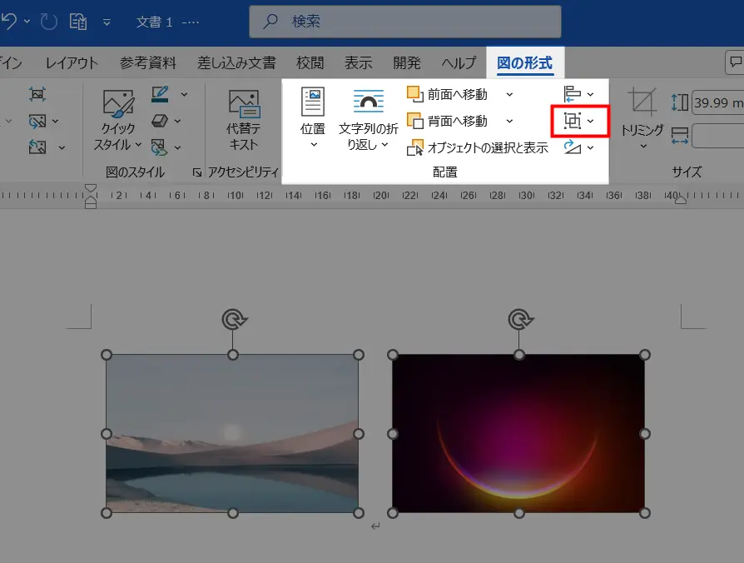Expand the 前面へ移動 dropdown arrow

tap(509, 94)
